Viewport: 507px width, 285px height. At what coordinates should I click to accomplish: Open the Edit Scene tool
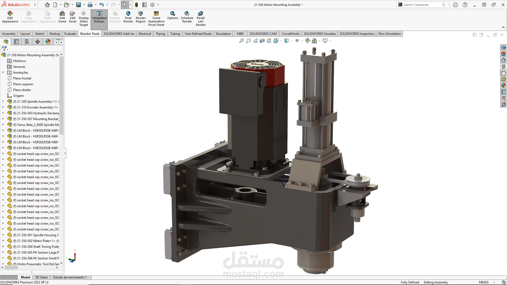(62, 14)
